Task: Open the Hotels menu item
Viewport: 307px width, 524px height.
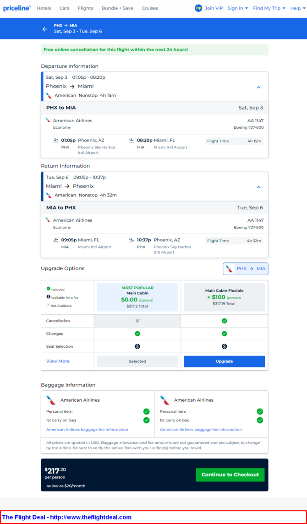Action: 44,8
